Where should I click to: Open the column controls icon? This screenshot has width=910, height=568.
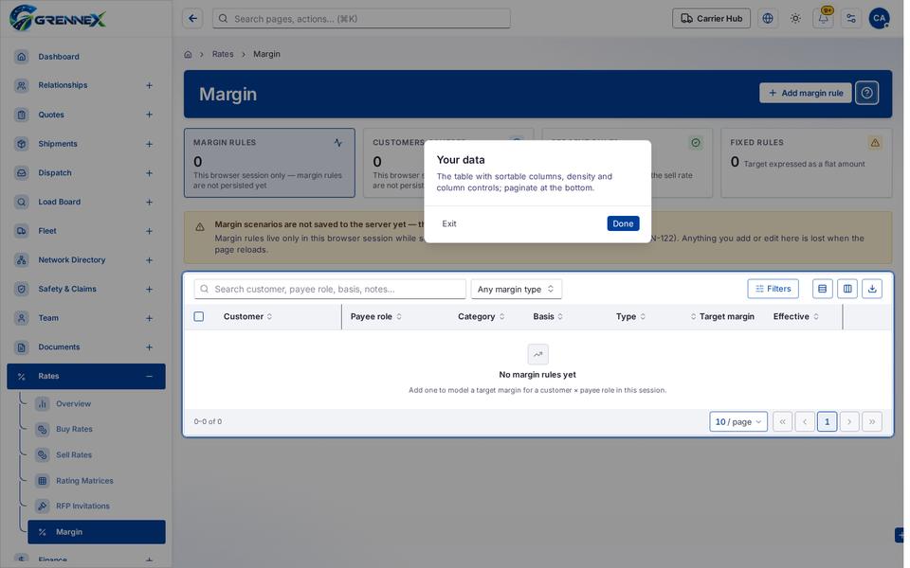847,289
